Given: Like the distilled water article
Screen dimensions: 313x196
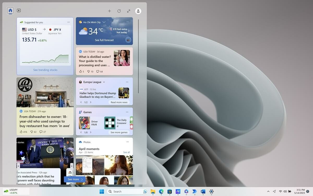Looking at the screenshot, I should pos(81,71).
